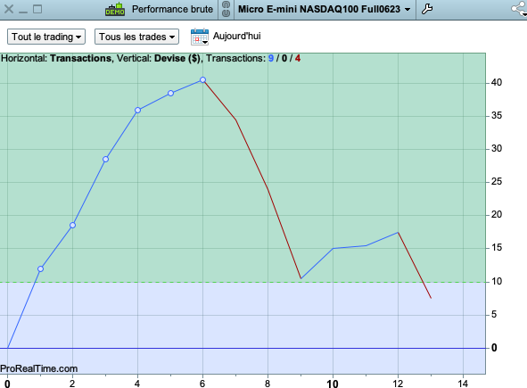Select the data point at transaction 5

point(170,93)
